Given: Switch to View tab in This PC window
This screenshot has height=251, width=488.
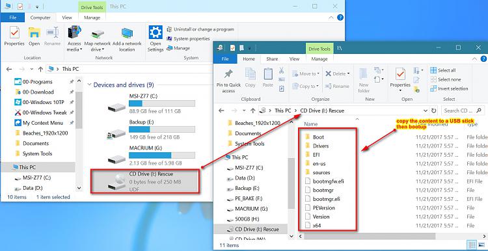Looking at the screenshot, I should 67,18.
